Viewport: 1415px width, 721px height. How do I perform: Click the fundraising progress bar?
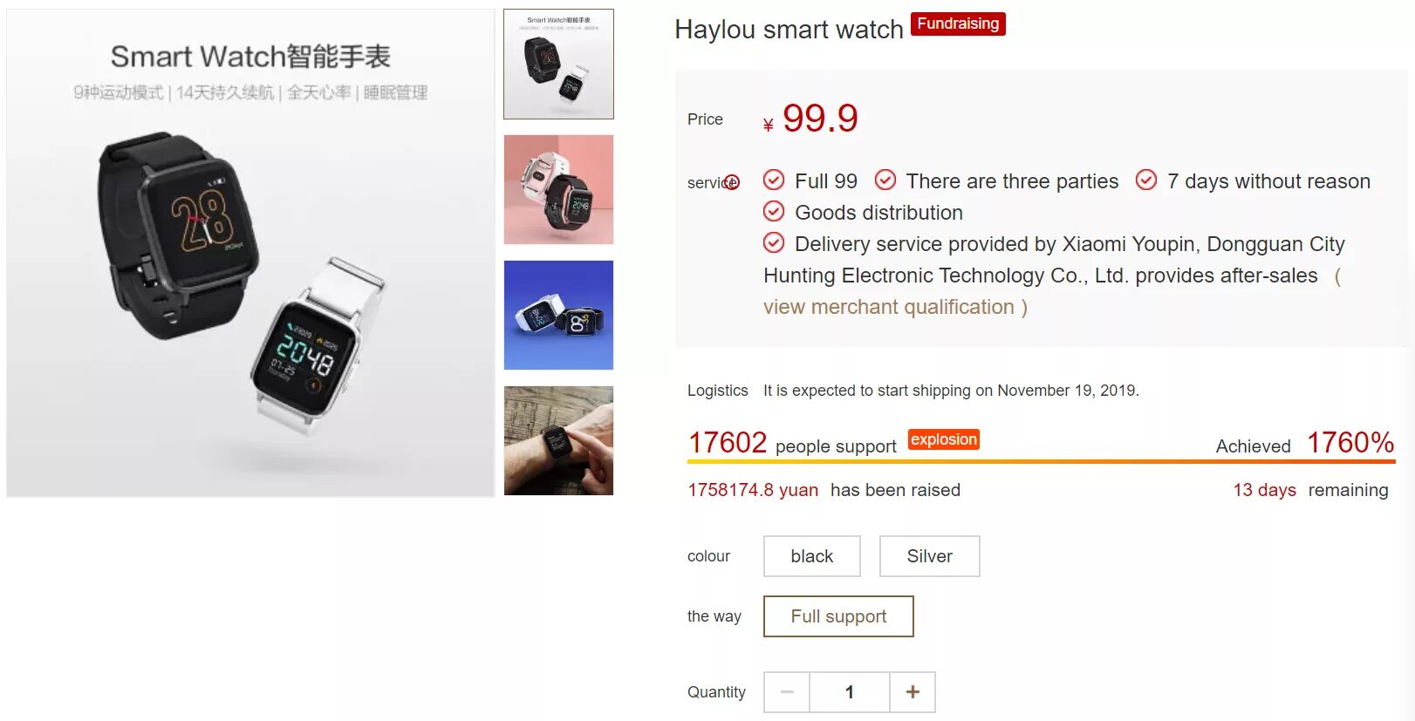click(x=1042, y=461)
